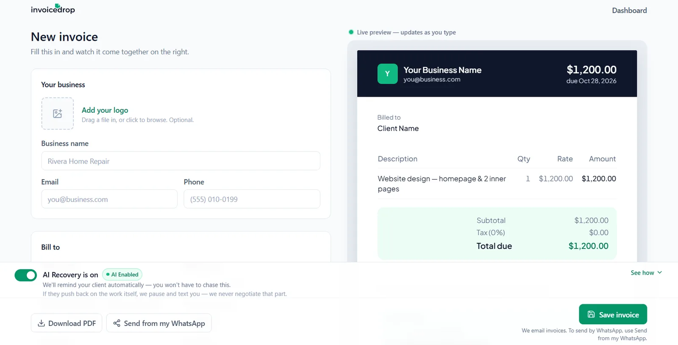Click the 'Website design' line item description
This screenshot has height=345, width=678.
tap(442, 184)
